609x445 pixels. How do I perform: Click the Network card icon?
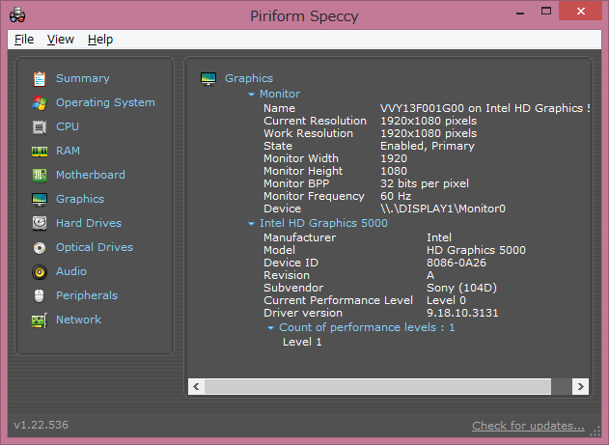(x=40, y=320)
